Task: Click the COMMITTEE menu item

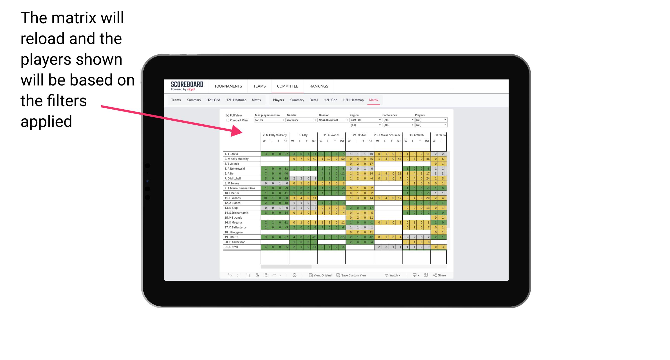Action: (x=287, y=86)
